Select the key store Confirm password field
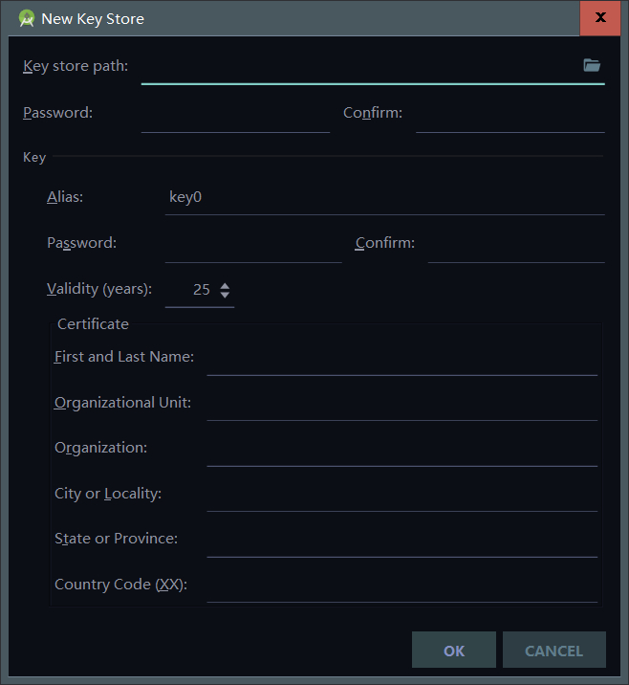Screen dimensions: 629x685 pyautogui.click(x=510, y=114)
